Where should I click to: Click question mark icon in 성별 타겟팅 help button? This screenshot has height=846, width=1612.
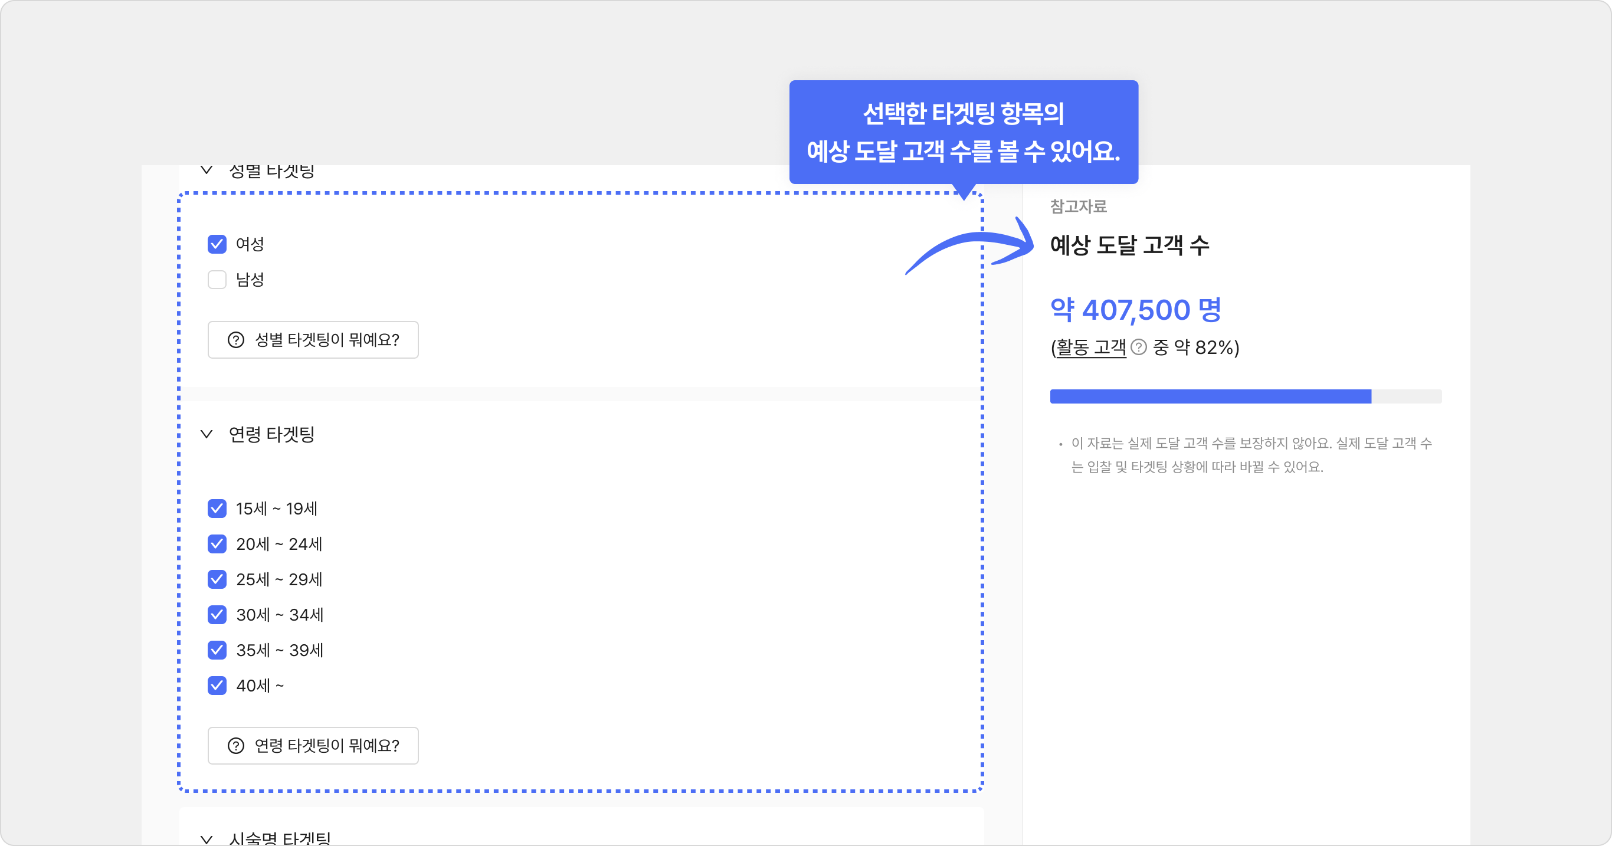(235, 340)
